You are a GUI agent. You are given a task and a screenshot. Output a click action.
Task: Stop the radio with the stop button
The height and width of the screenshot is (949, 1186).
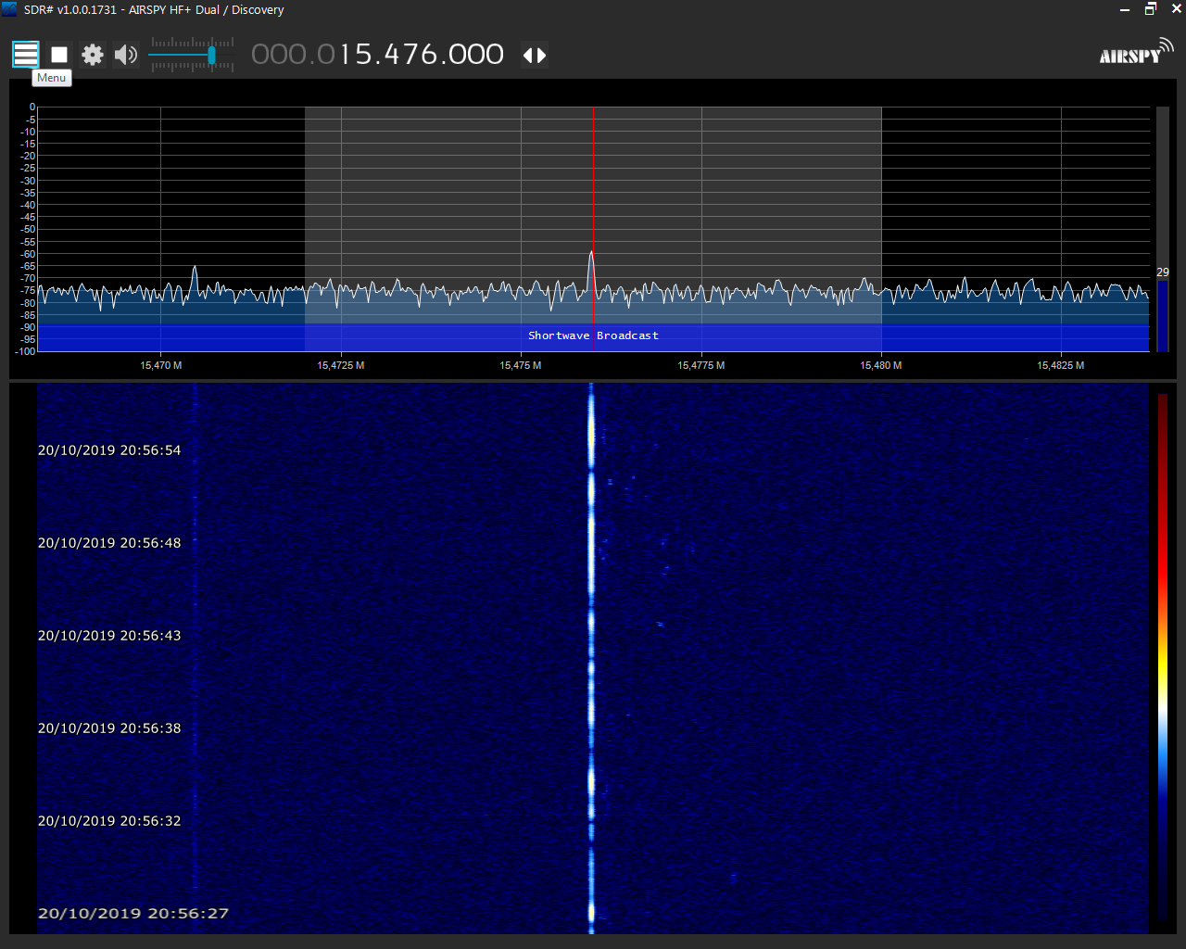click(59, 55)
